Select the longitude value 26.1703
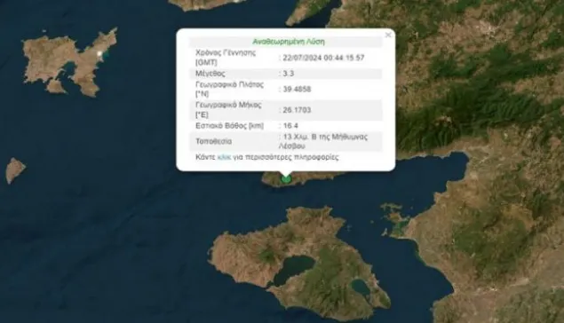This screenshot has height=323, width=564. [297, 110]
